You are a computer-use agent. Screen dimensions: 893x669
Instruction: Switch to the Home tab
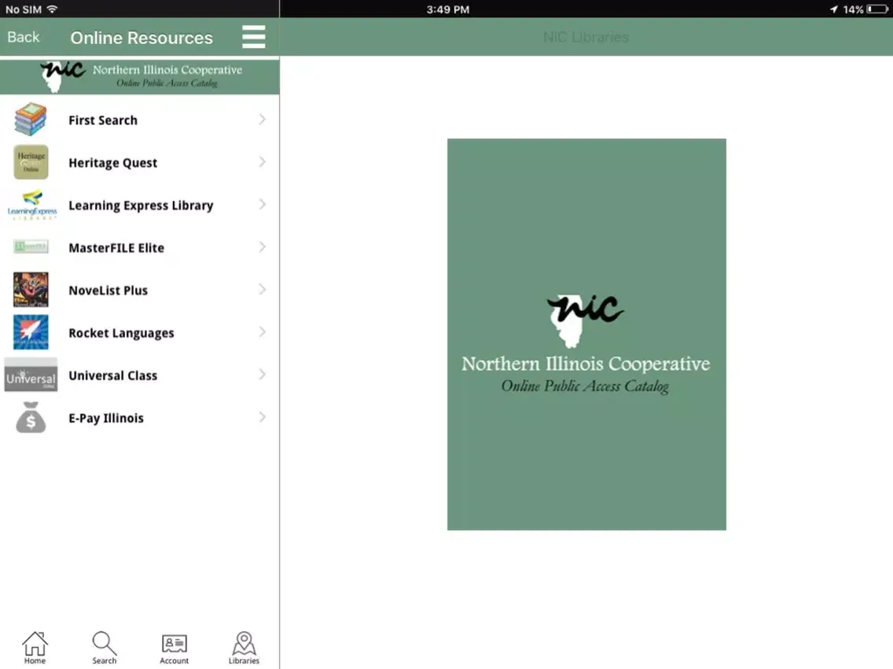35,648
